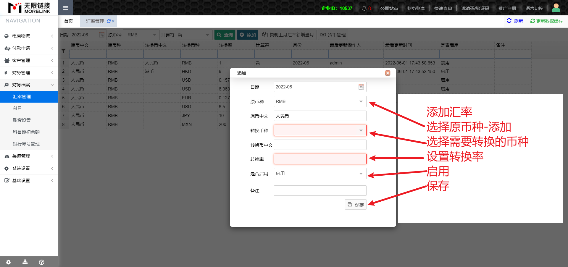
Task: Expand the toolbar 计算符 dropdown
Action: pyautogui.click(x=207, y=35)
